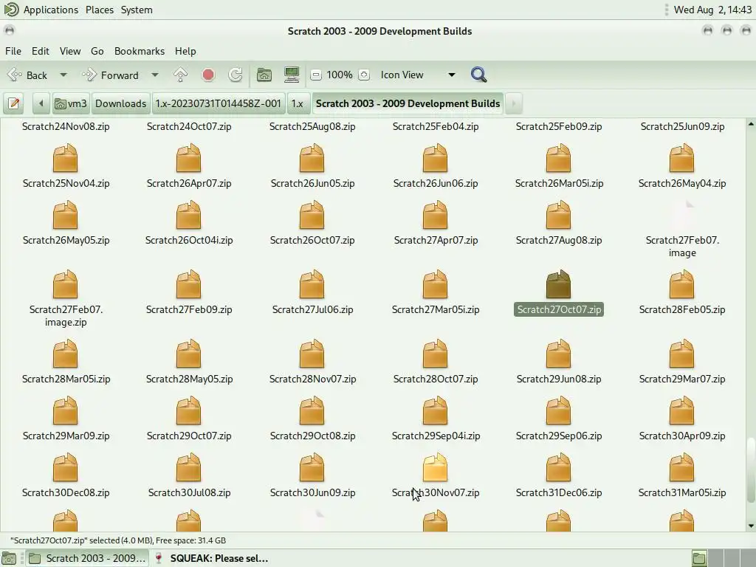The image size is (756, 567).
Task: Open the Icon View mode dropdown
Action: [418, 75]
